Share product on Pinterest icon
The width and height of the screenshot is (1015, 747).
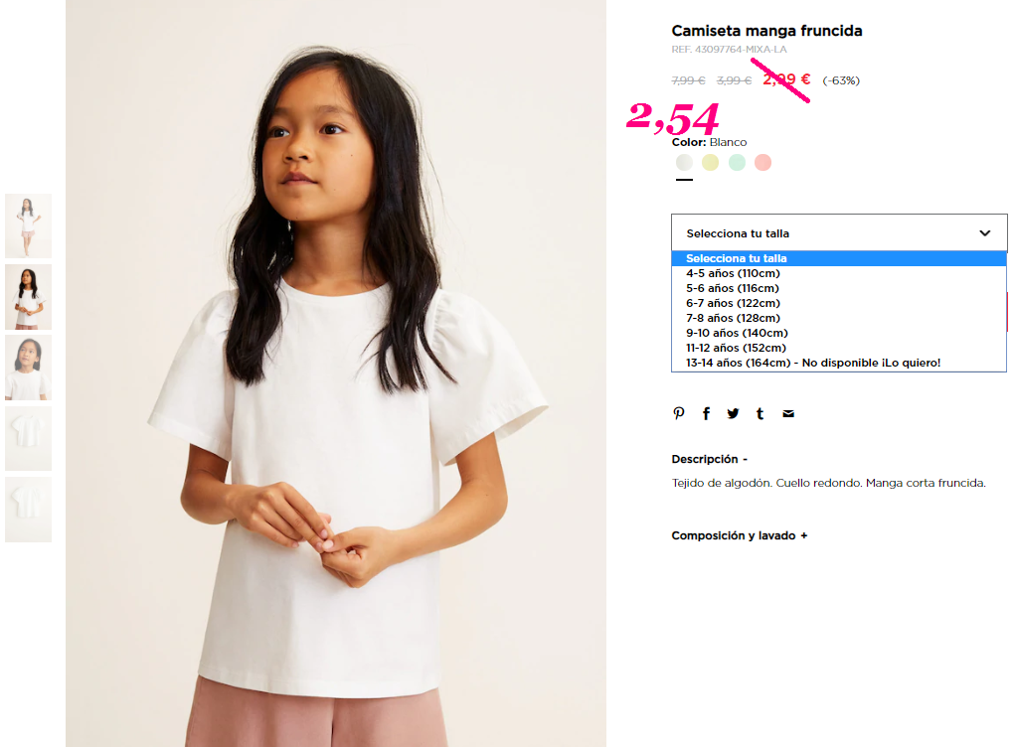pyautogui.click(x=678, y=413)
